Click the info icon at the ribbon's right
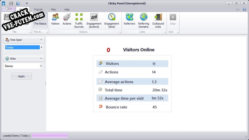 244,9
